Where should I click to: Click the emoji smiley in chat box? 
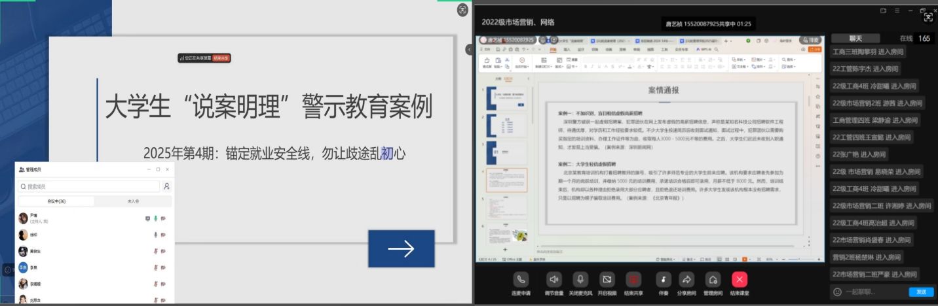pos(837,292)
